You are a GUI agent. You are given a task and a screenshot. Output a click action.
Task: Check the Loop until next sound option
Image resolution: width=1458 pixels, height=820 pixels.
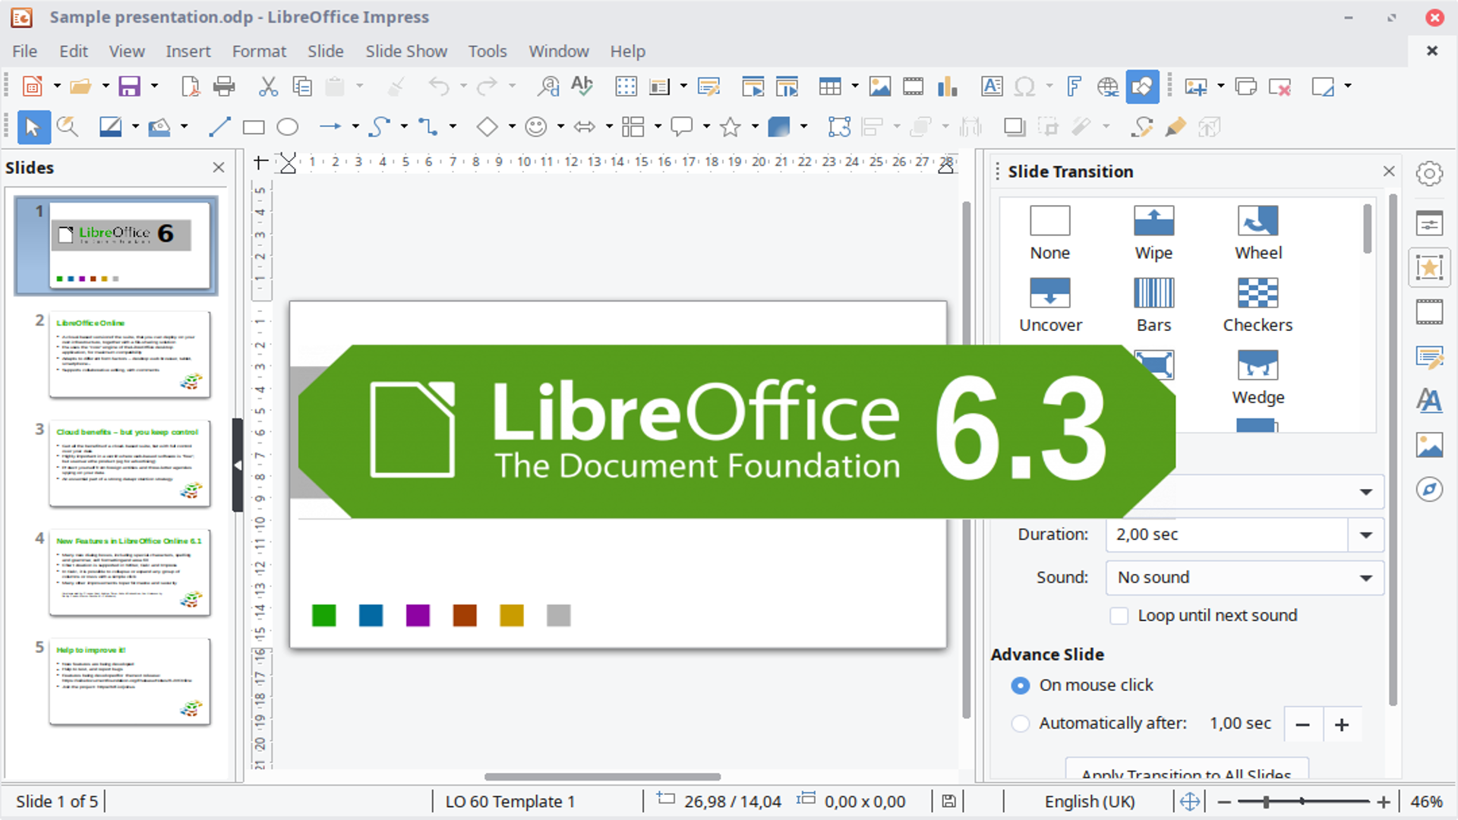(1119, 616)
